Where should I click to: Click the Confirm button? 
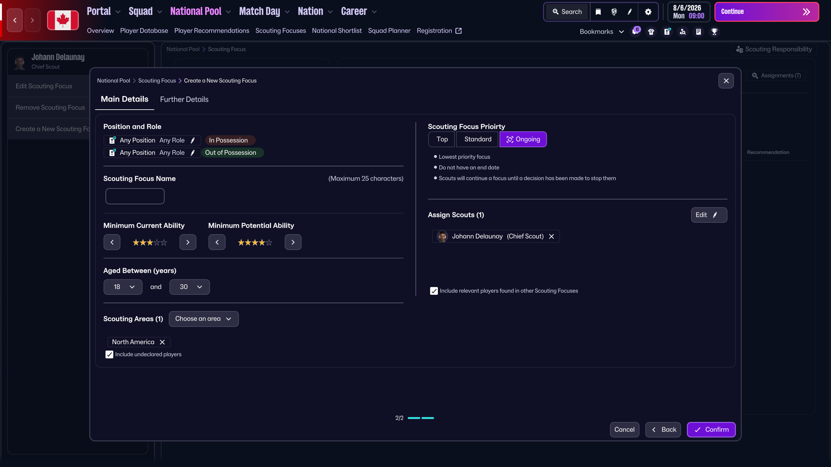click(711, 429)
